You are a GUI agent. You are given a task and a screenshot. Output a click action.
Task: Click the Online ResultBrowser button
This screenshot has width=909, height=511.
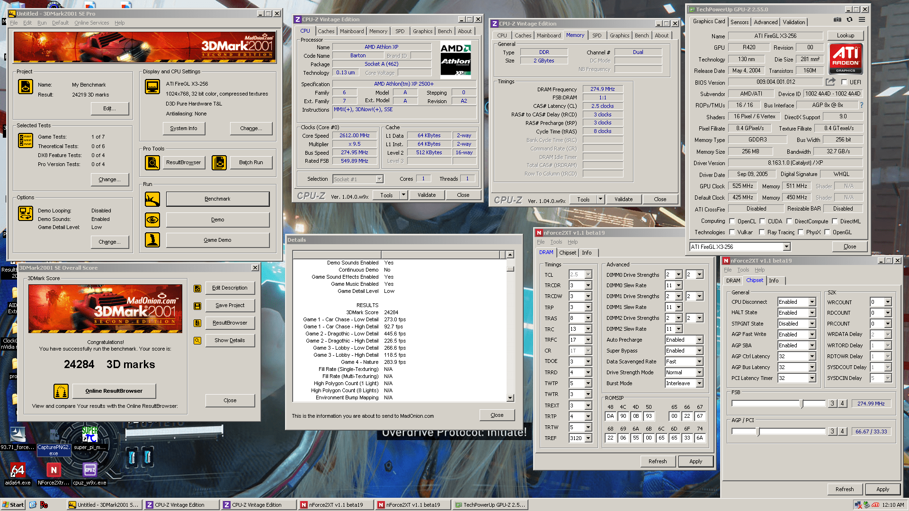click(x=114, y=391)
